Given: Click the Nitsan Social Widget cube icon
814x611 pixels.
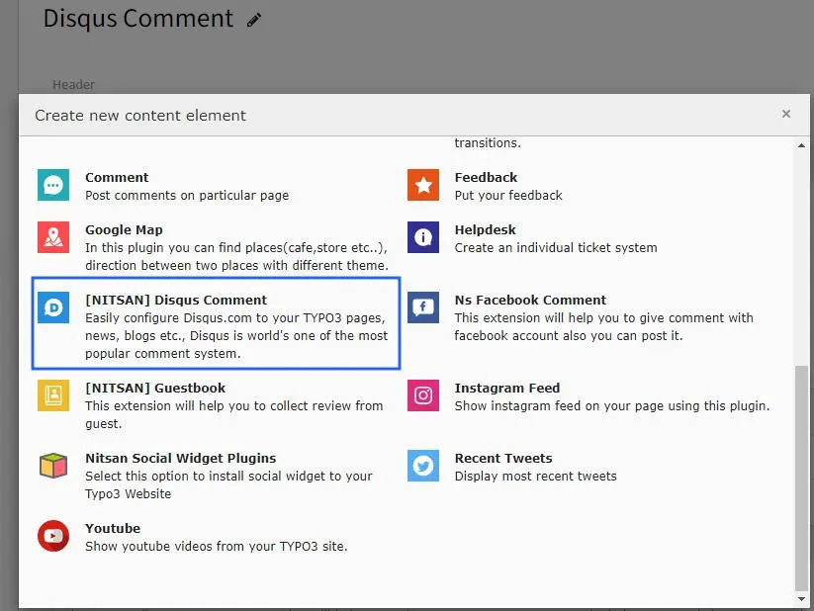Looking at the screenshot, I should 53,466.
